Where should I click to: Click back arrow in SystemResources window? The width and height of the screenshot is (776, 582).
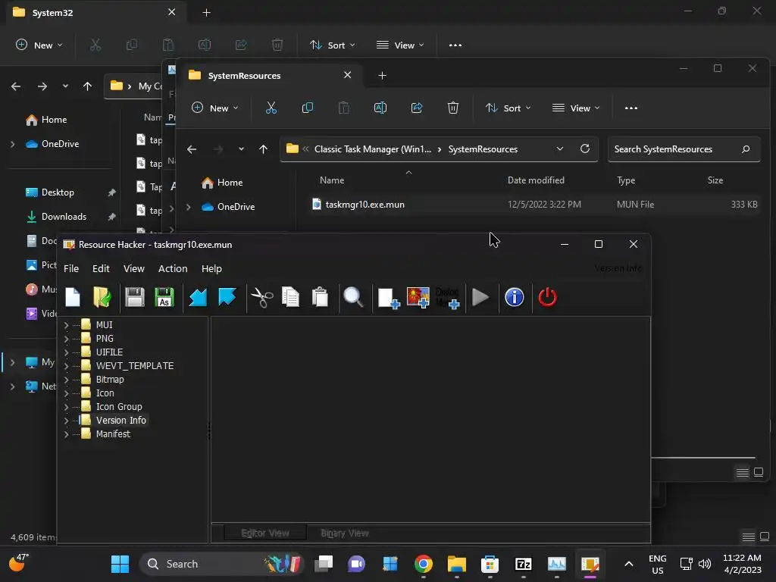pyautogui.click(x=192, y=149)
